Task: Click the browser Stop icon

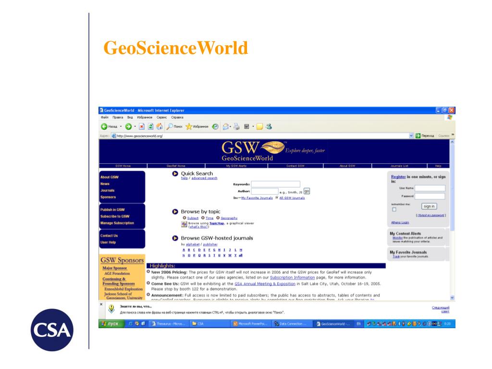Action: (142, 126)
